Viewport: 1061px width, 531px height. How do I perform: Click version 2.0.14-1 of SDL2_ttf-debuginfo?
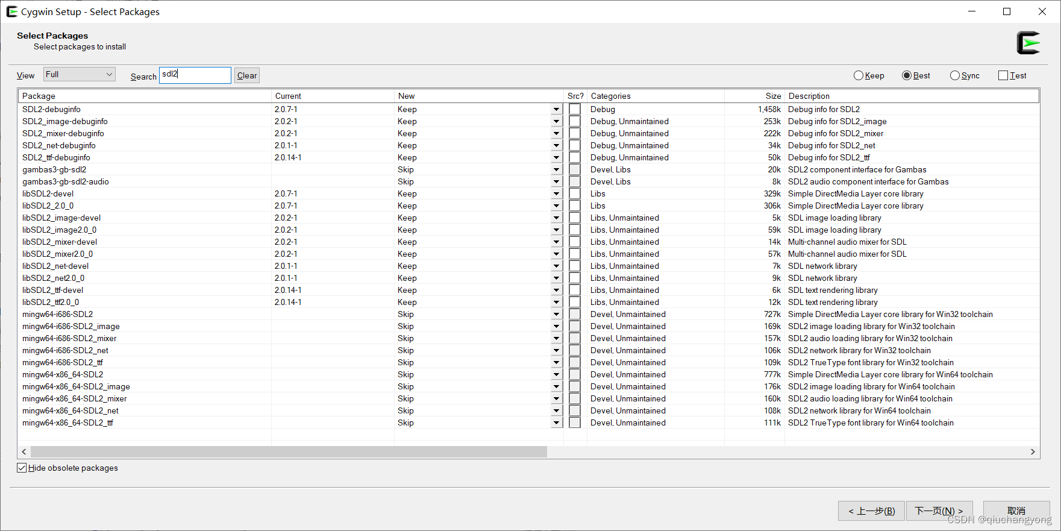[288, 157]
